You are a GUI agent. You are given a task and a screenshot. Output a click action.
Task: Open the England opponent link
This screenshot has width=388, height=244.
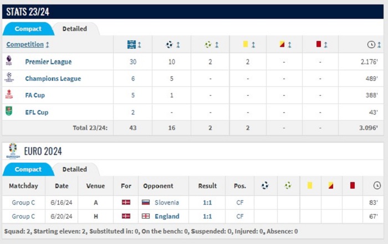point(167,216)
